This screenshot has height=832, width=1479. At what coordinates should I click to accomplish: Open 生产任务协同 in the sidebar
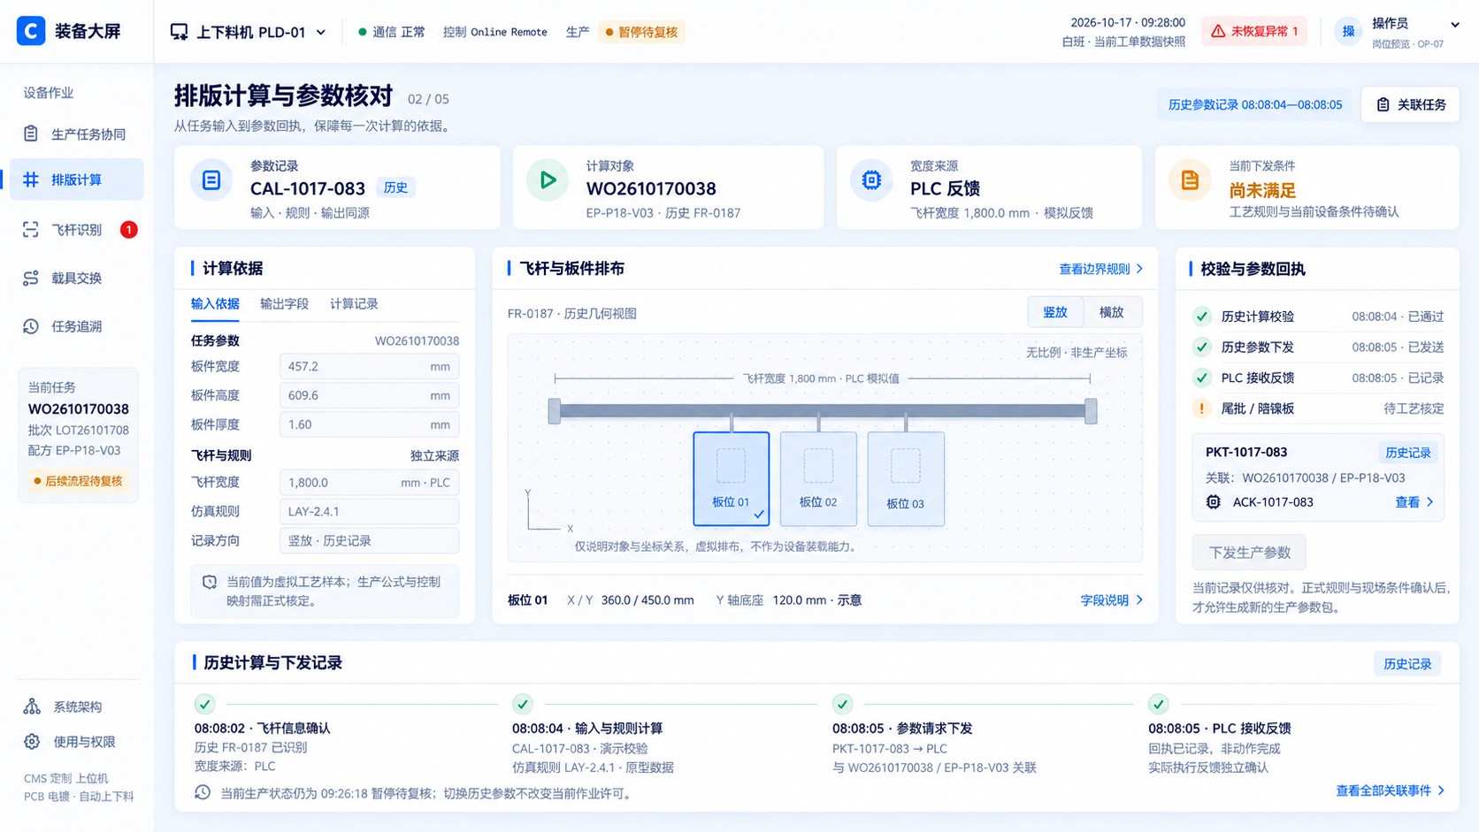(77, 134)
